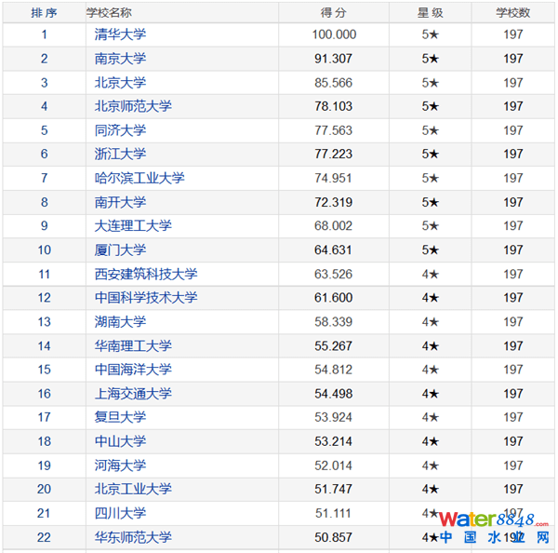558x553 pixels.
Task: Open the 复旦大学 link
Action: 120,417
